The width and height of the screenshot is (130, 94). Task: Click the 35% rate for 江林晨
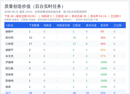pyautogui.click(x=103, y=44)
